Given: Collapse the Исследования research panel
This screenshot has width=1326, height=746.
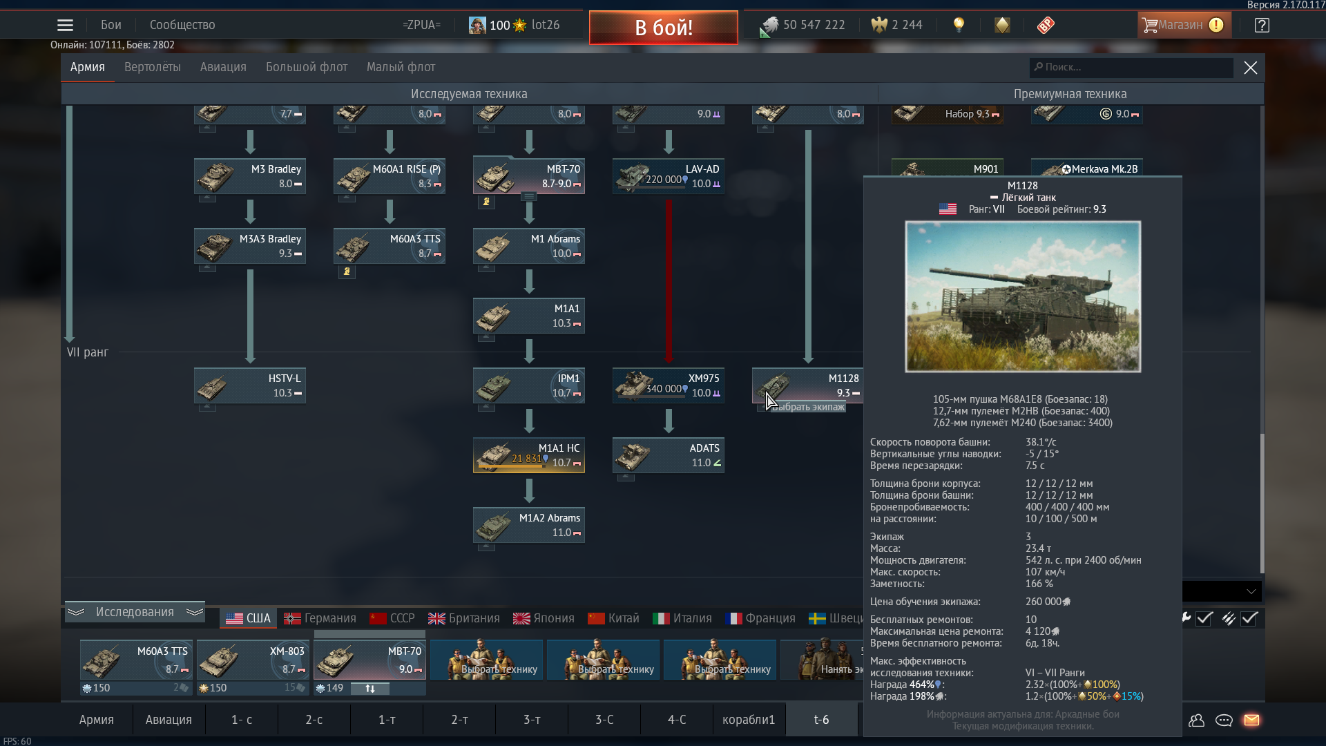Looking at the screenshot, I should [x=135, y=612].
